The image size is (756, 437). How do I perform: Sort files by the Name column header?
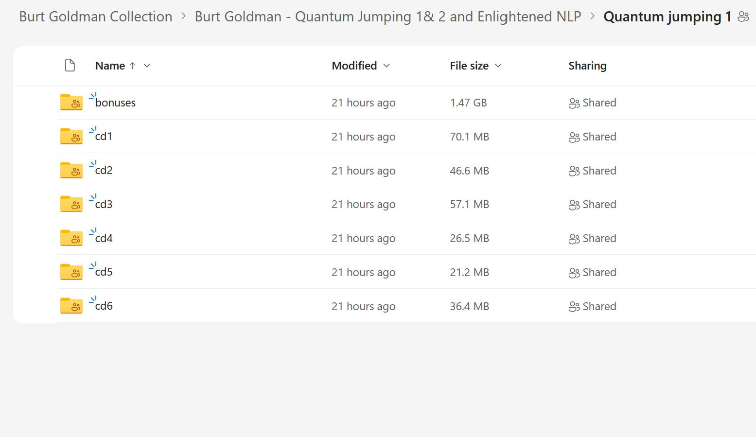tap(110, 66)
